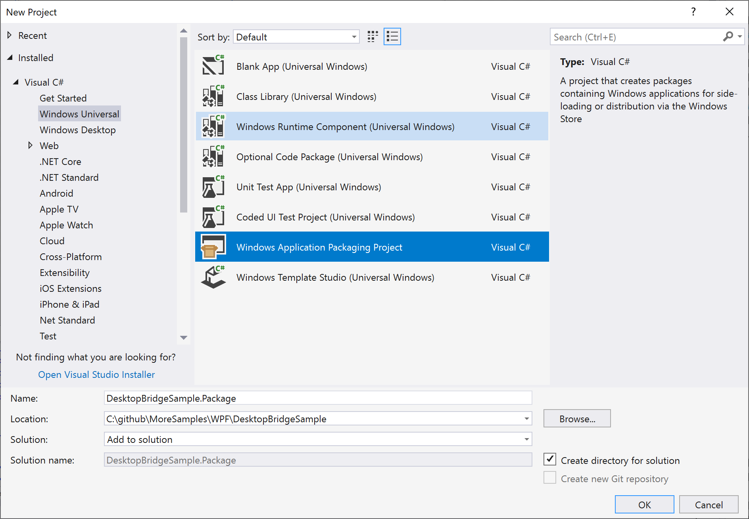
Task: Select Blank App (Universal Windows) template
Action: click(372, 66)
